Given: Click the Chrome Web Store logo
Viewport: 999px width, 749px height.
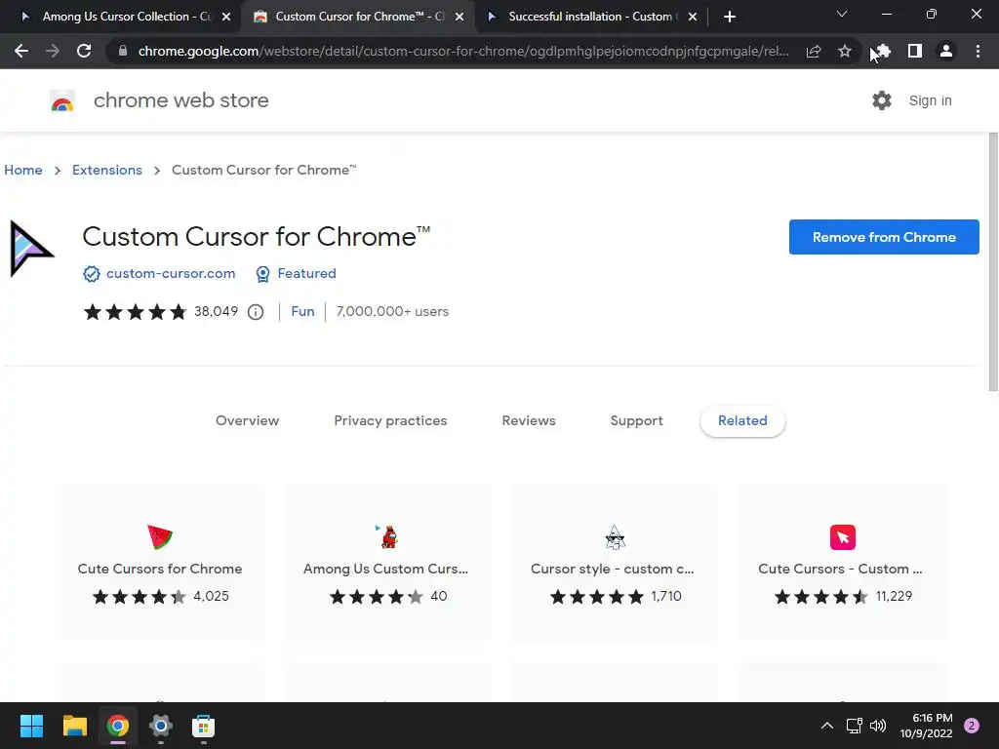Looking at the screenshot, I should pyautogui.click(x=62, y=100).
